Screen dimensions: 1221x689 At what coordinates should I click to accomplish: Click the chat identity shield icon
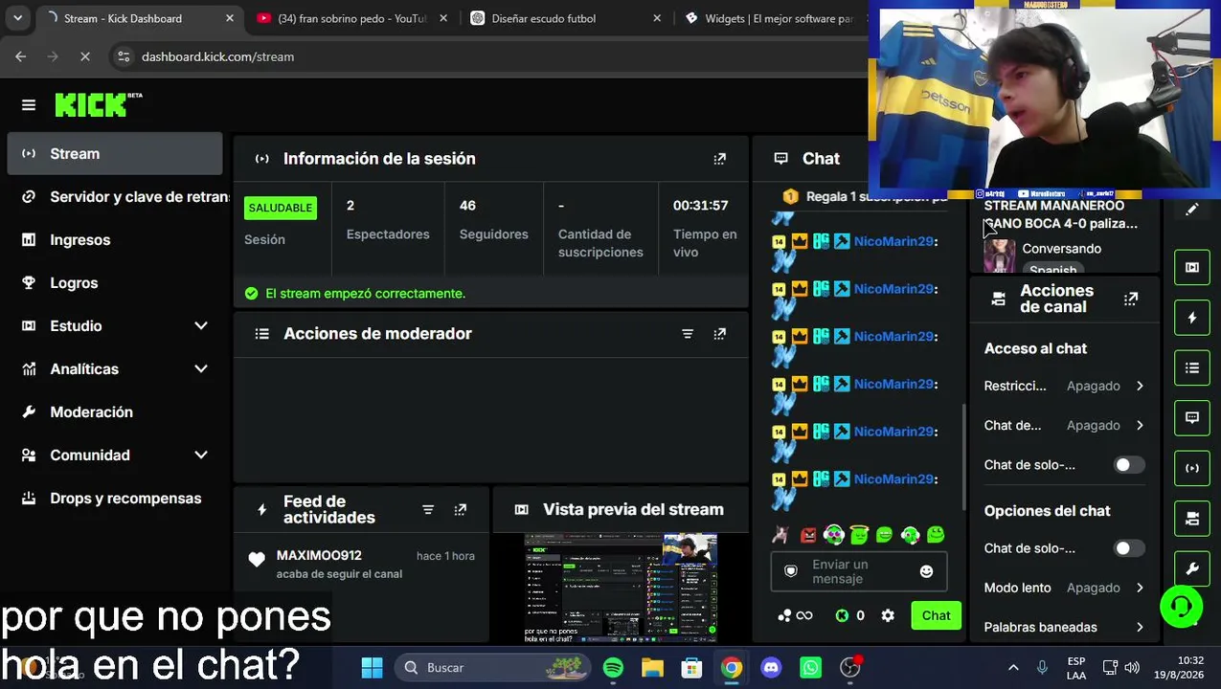pos(791,571)
